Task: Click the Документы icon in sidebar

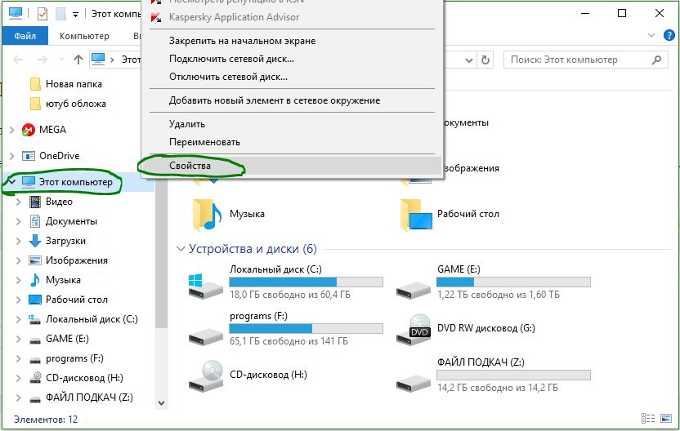Action: 34,221
